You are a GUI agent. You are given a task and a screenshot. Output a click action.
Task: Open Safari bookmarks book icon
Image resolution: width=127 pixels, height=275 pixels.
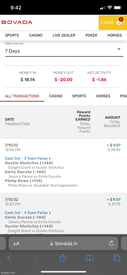(90, 258)
